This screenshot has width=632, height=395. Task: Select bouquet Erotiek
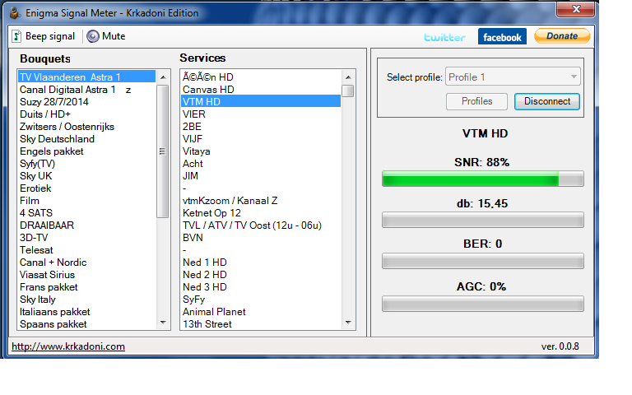(x=86, y=188)
